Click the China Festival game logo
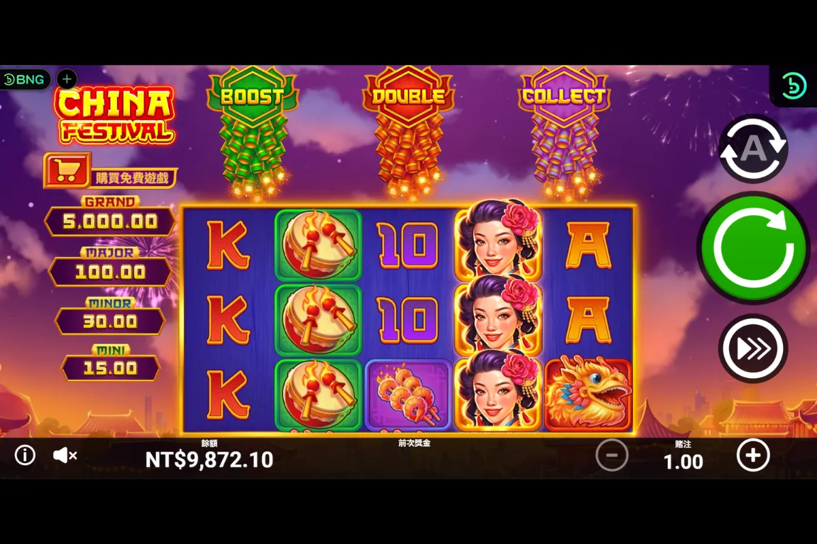The image size is (817, 544). click(x=115, y=116)
